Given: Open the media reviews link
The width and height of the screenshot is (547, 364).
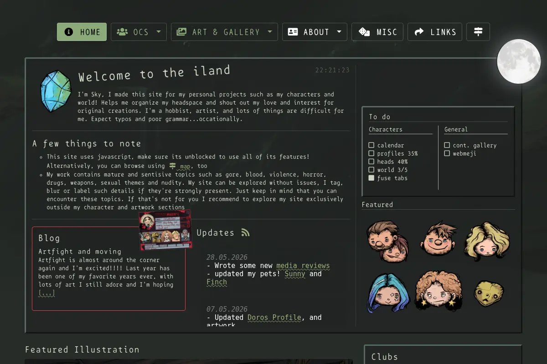Looking at the screenshot, I should 303,265.
